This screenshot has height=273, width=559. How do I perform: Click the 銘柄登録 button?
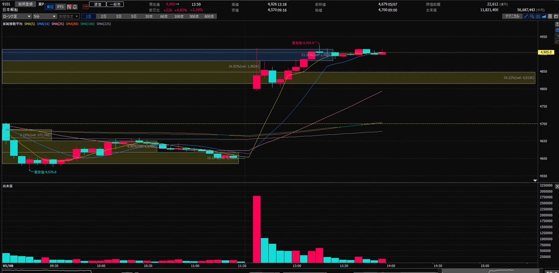click(x=25, y=4)
